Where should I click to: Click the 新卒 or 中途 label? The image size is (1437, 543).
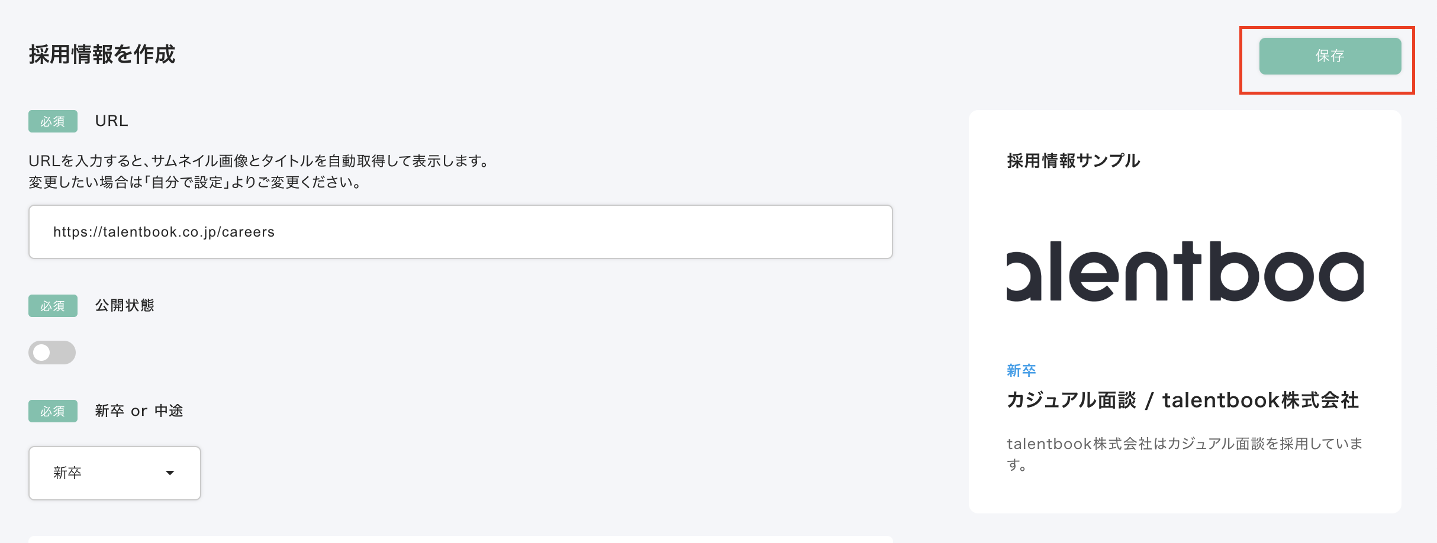point(139,411)
